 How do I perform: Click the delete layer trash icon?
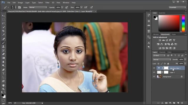[x=182, y=103]
